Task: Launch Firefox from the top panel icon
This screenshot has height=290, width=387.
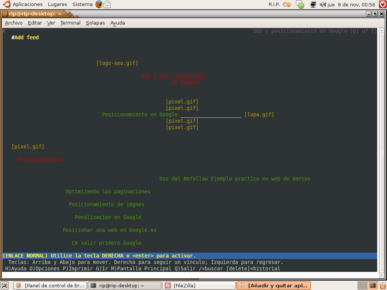Action: (x=99, y=4)
